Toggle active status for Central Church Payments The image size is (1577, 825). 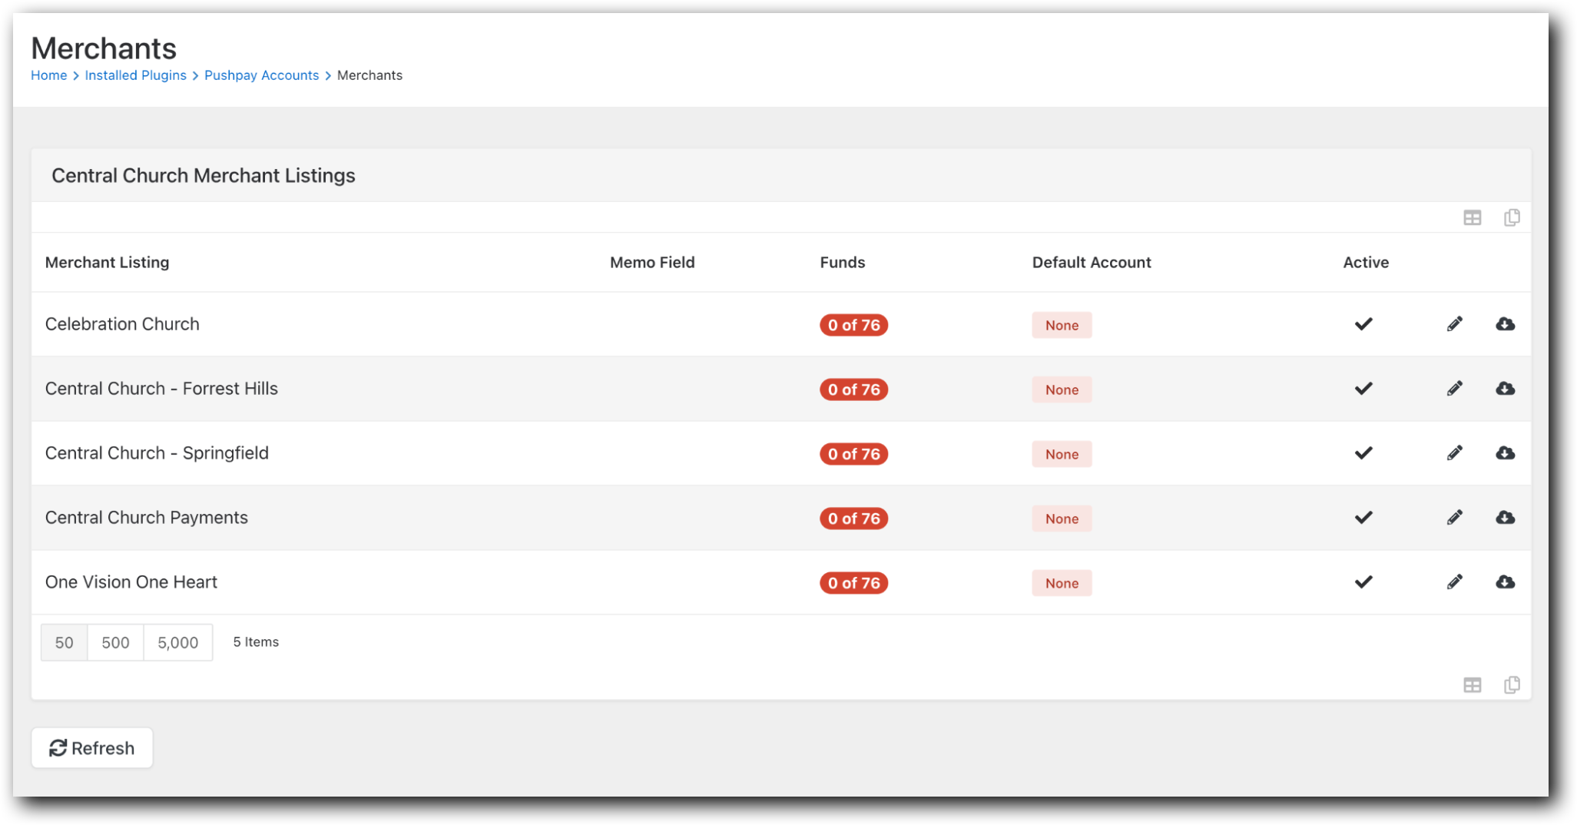1364,517
